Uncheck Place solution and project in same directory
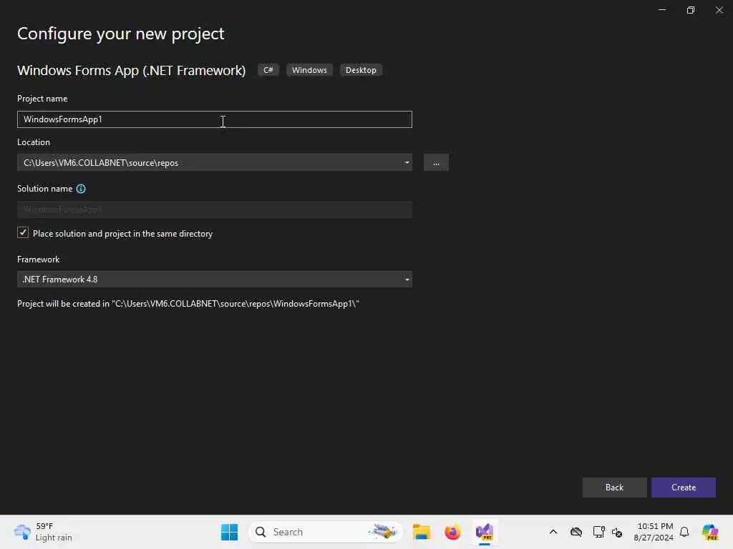 click(x=23, y=232)
